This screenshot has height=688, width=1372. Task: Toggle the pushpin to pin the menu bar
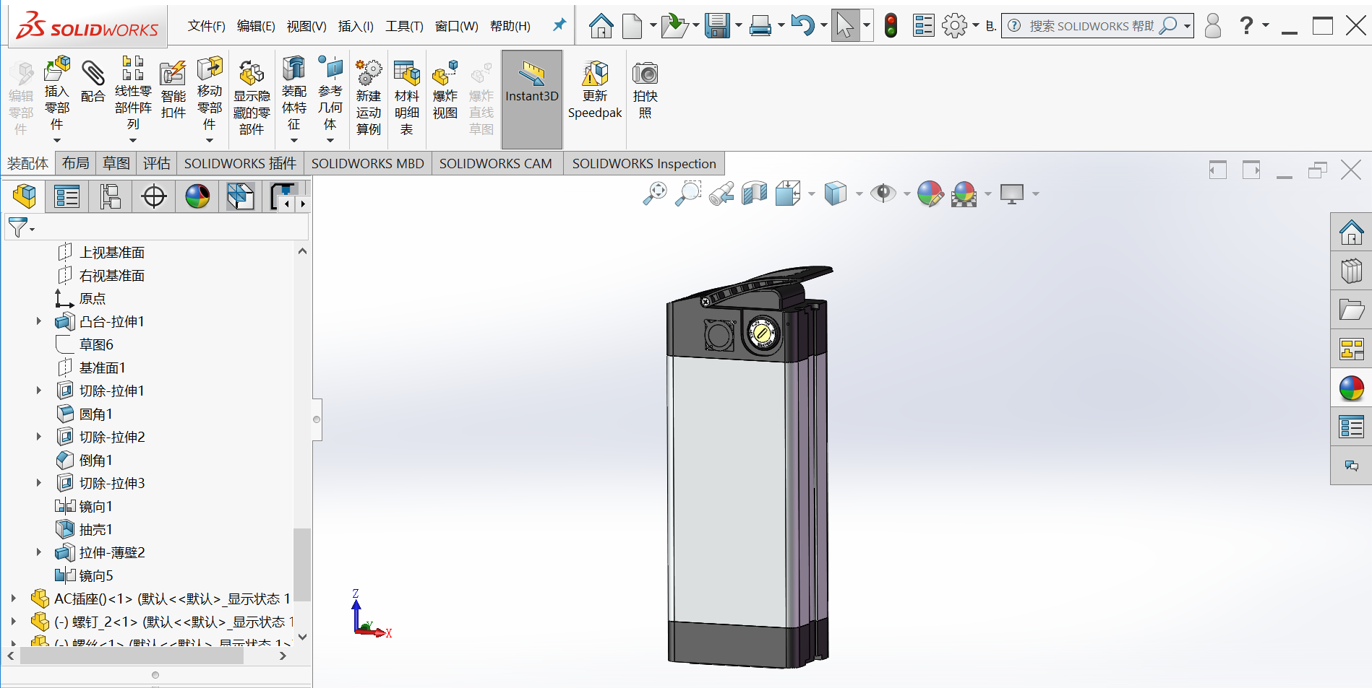[559, 25]
